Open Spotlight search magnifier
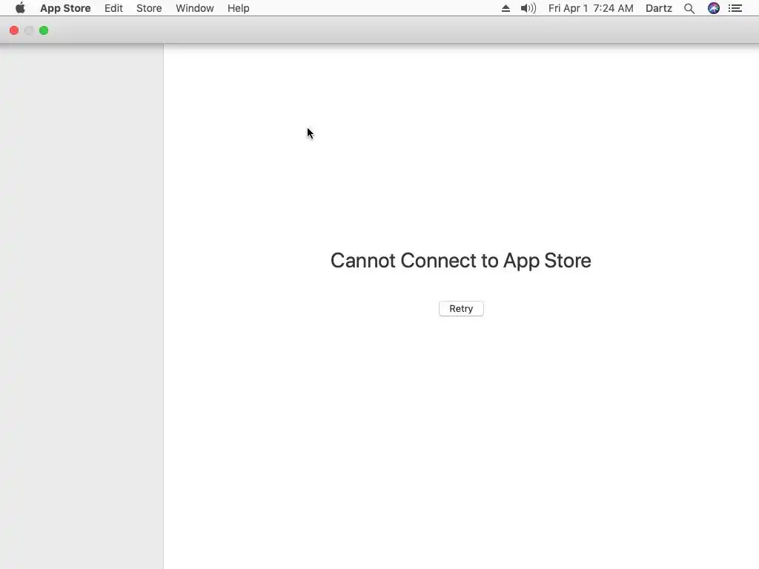The image size is (759, 569). click(x=689, y=8)
